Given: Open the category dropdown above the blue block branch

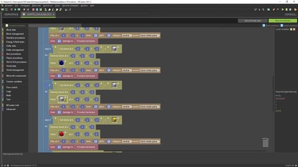Looking at the screenshot, I should (127, 35).
